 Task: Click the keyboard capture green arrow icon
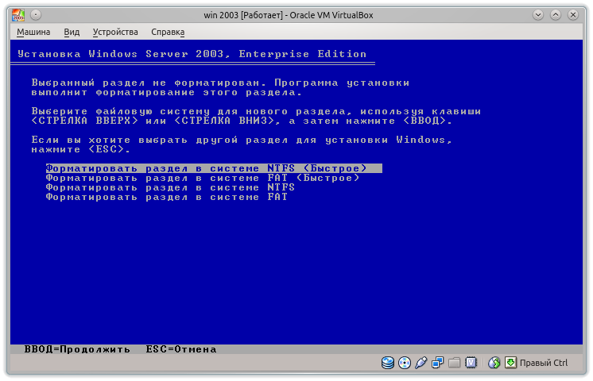point(510,363)
